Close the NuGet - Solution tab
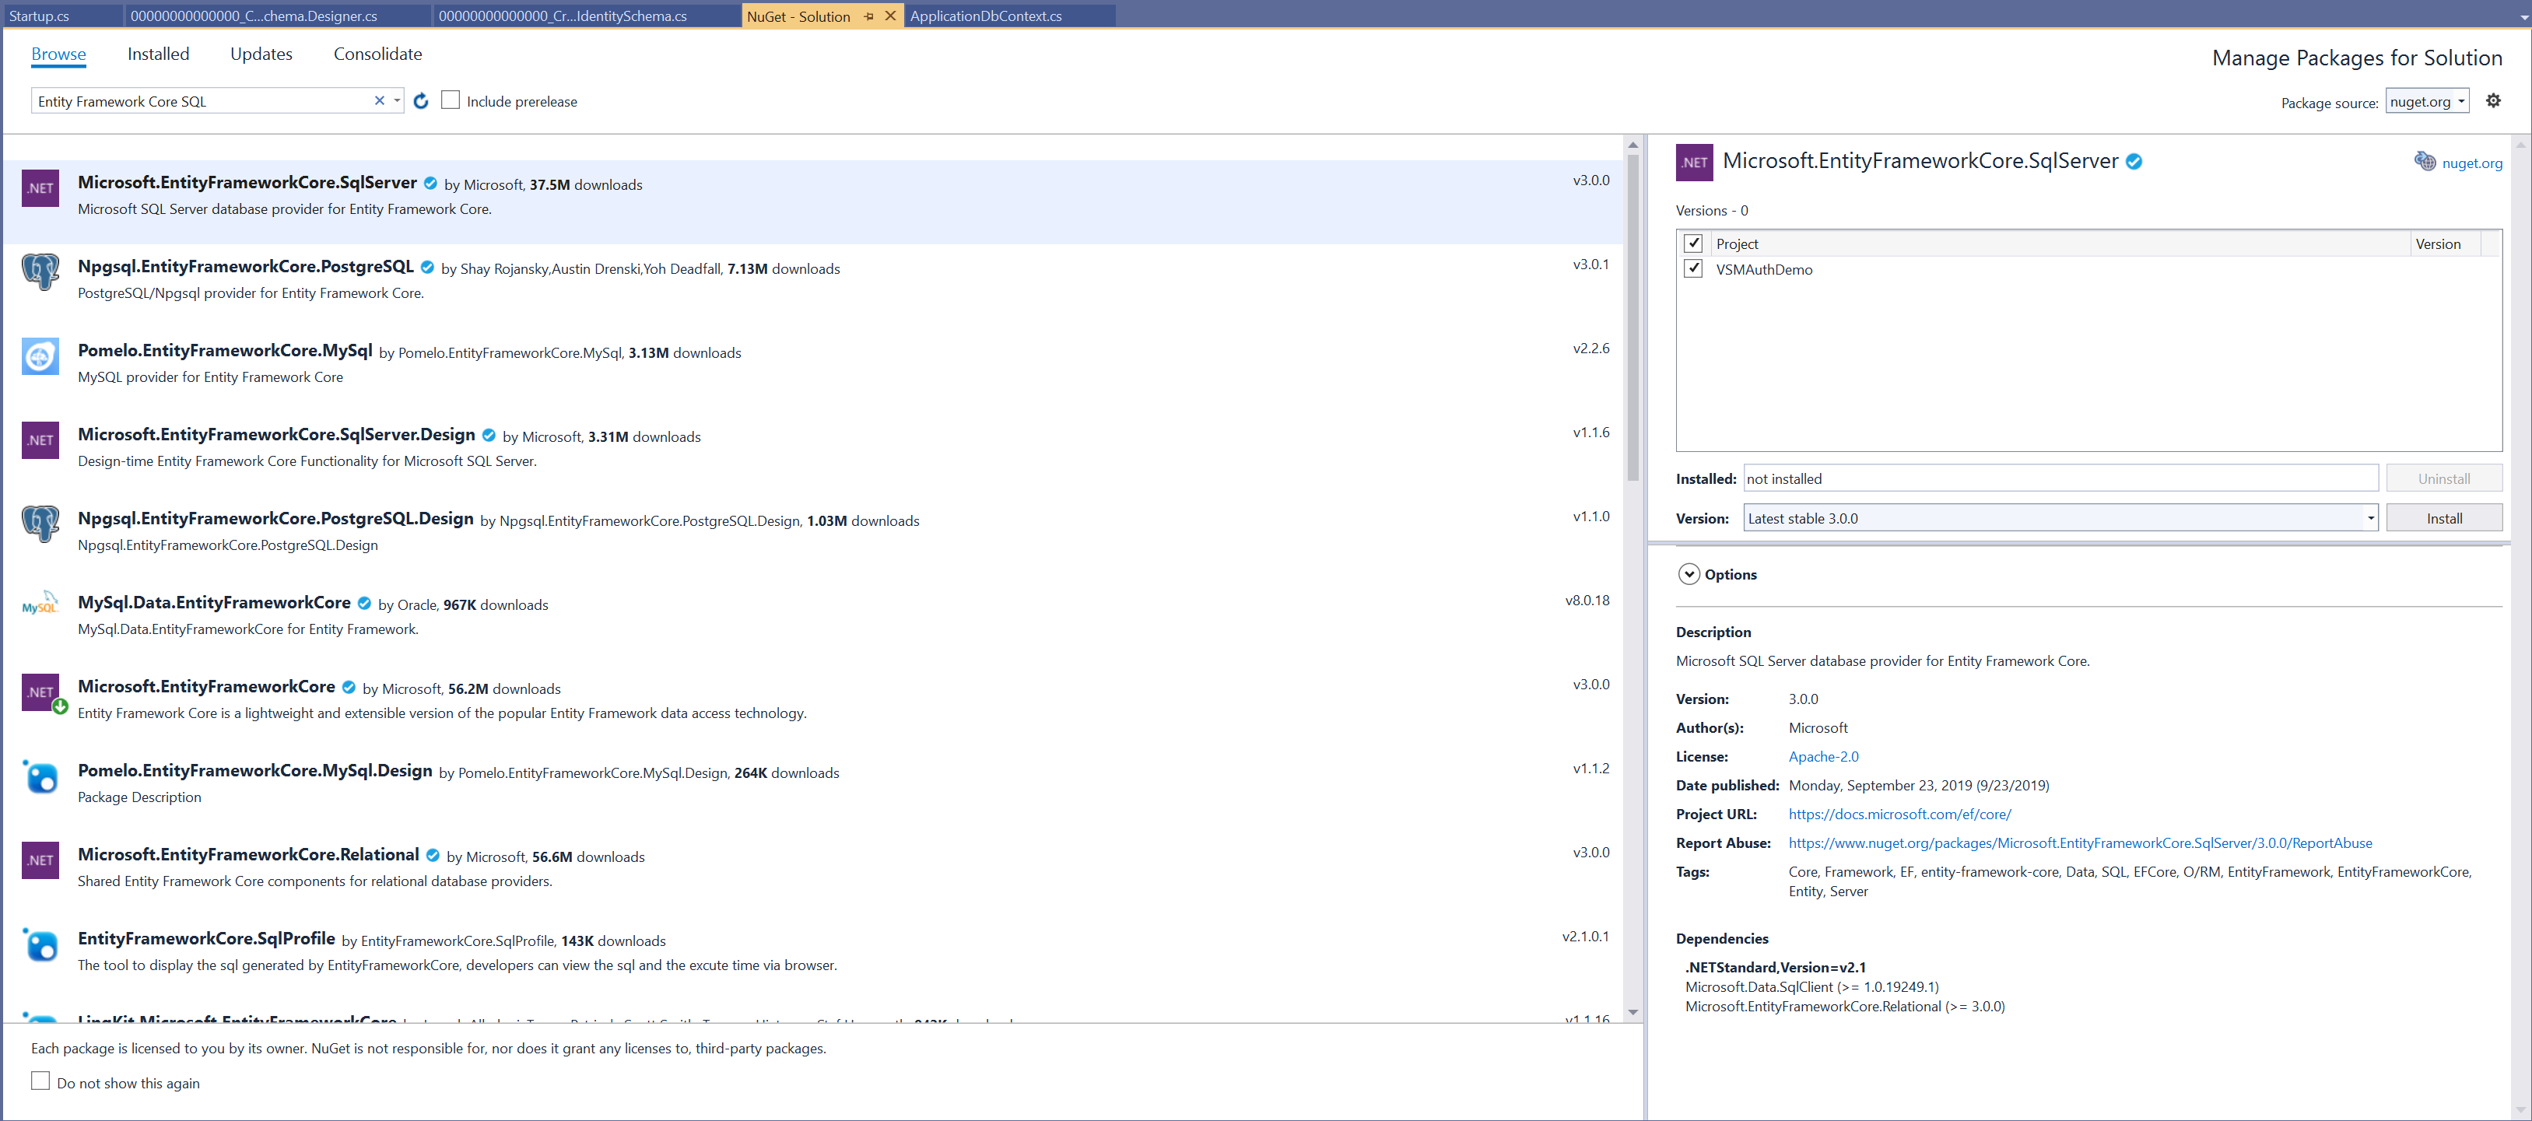The image size is (2532, 1121). [890, 16]
